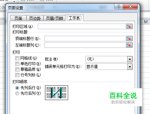This screenshot has width=150, height=114.
Task: Open the 页眉/页脚 tab
Action: [54, 18]
